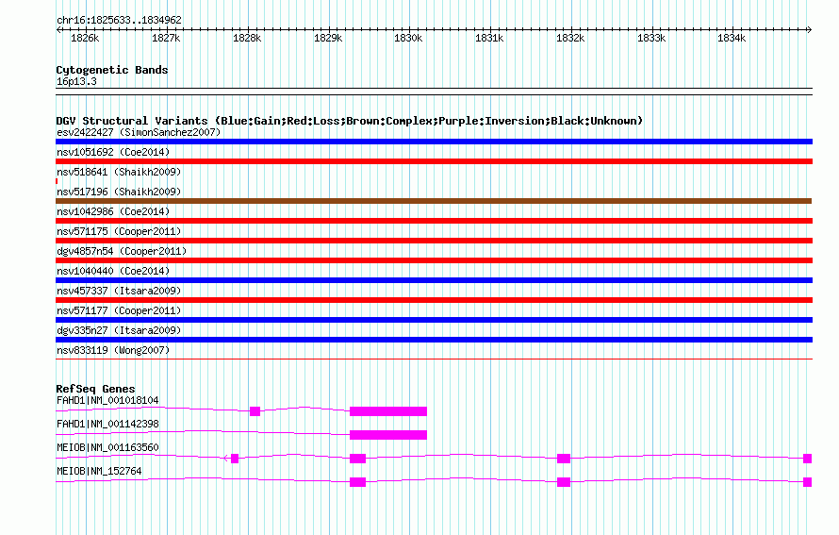Click the 1830k ruler tick label
This screenshot has width=839, height=535.
408,38
